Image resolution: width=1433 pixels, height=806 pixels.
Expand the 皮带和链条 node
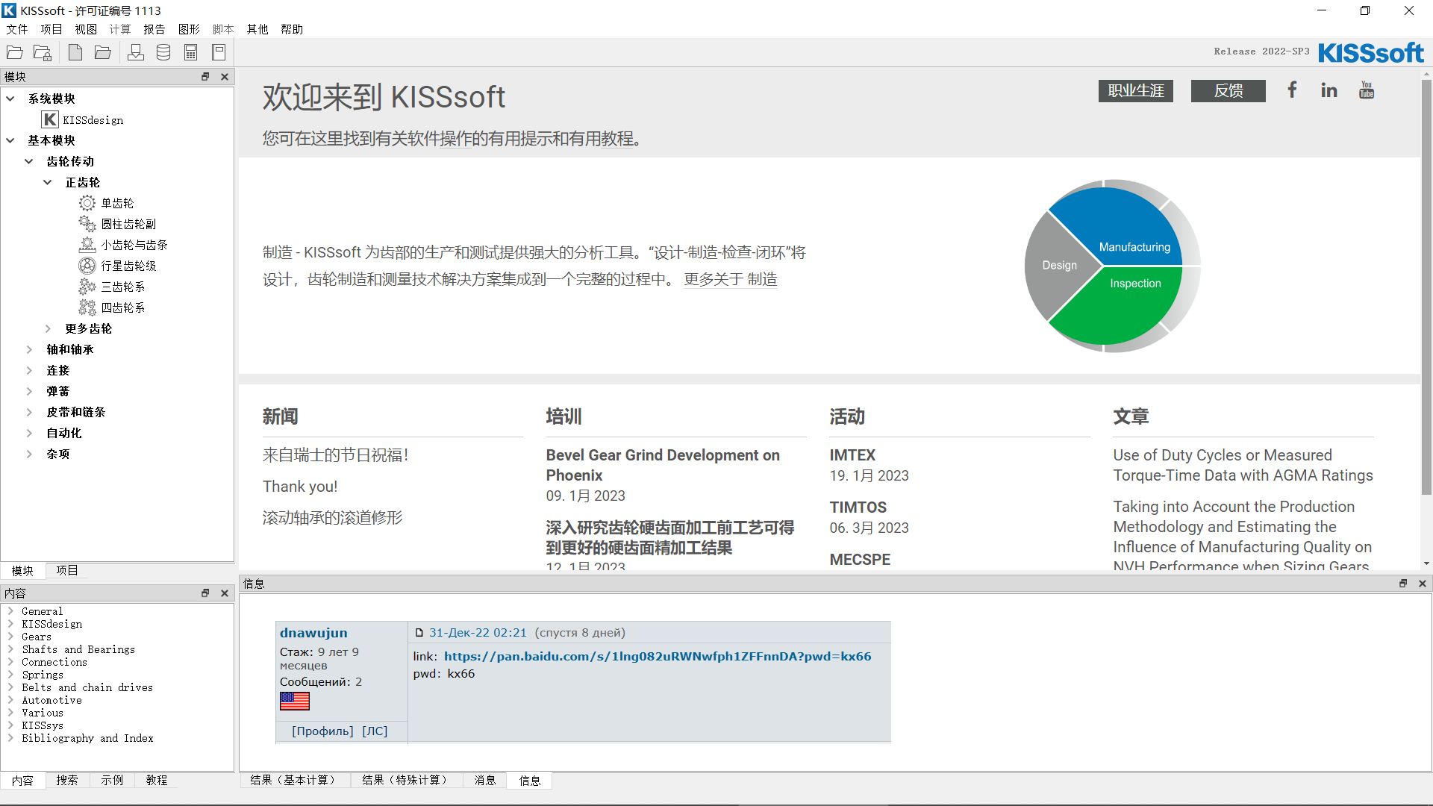(29, 412)
